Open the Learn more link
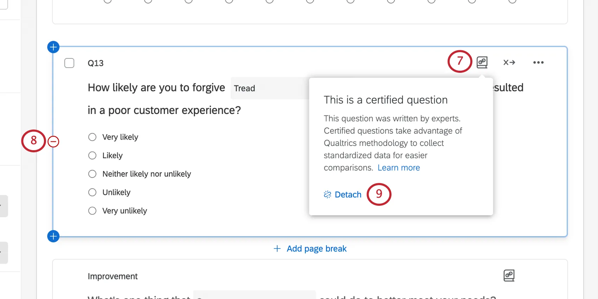Image resolution: width=598 pixels, height=299 pixels. 399,167
